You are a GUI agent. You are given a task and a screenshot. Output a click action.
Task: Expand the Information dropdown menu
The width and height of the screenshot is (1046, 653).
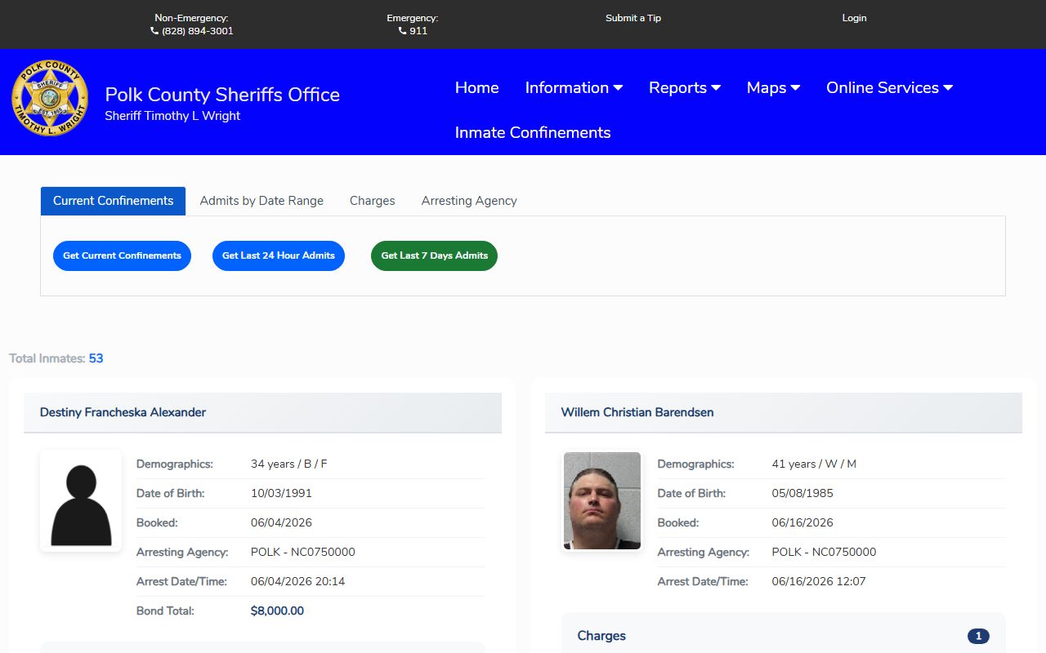click(574, 87)
